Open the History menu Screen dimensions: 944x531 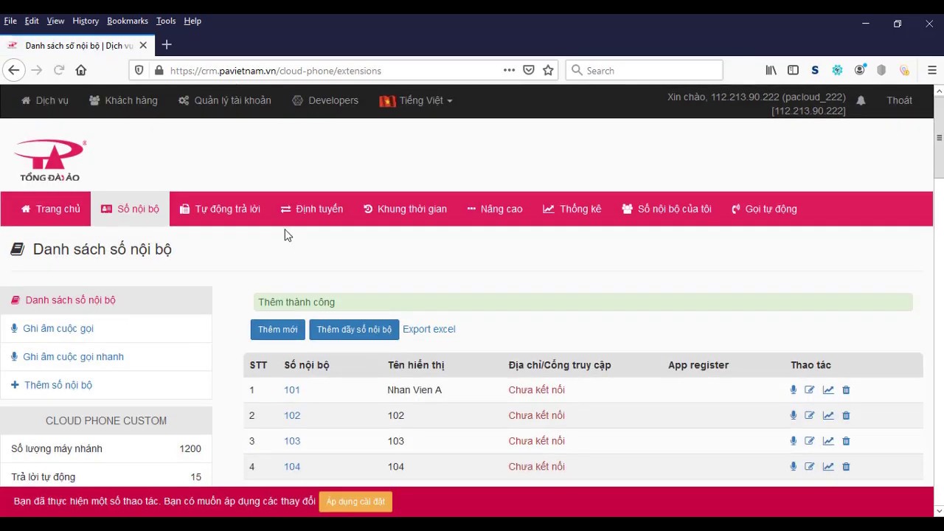(86, 21)
